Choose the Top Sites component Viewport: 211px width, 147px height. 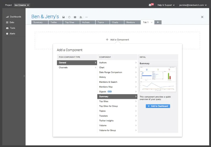click(117, 101)
